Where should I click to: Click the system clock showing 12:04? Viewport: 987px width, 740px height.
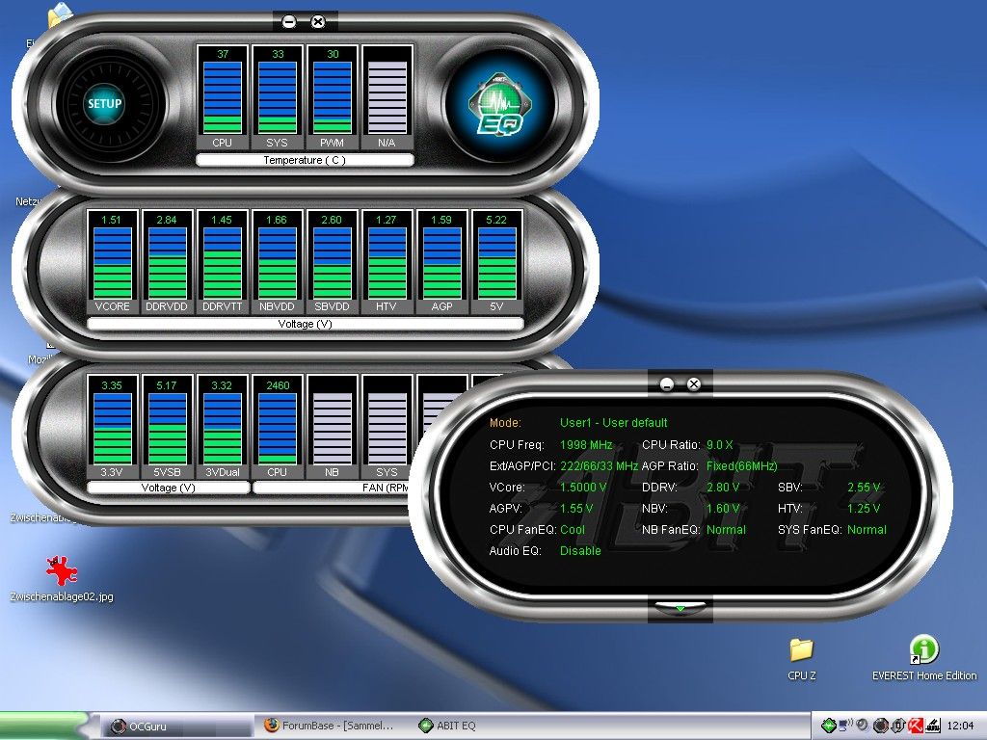[x=961, y=726]
